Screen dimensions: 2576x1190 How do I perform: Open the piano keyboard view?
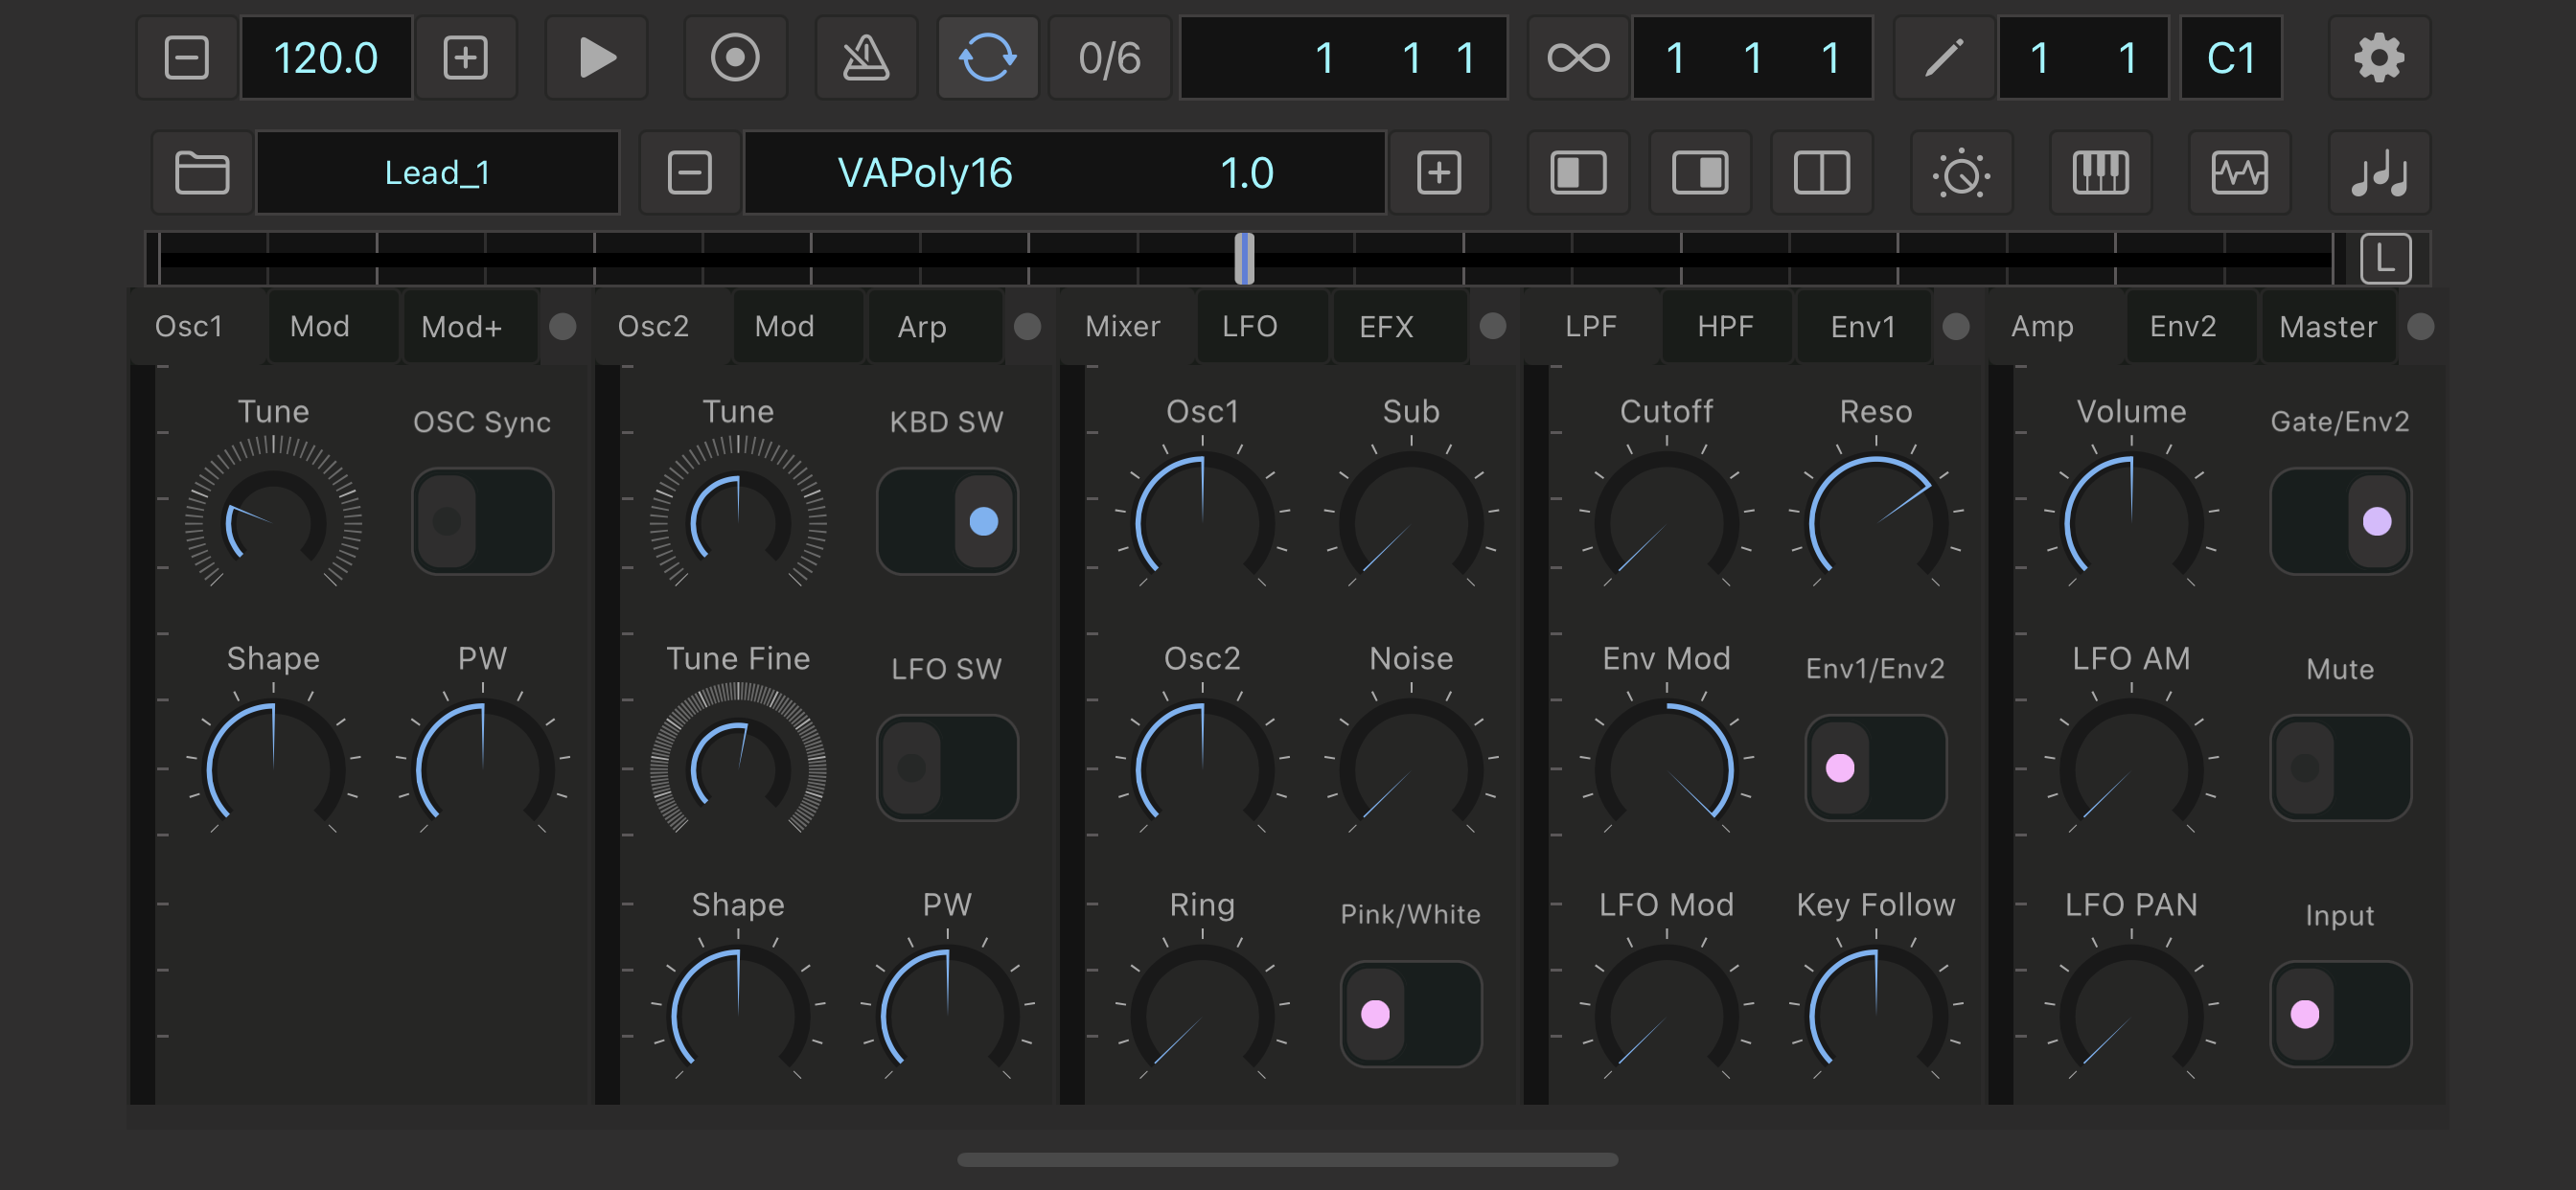pyautogui.click(x=2100, y=172)
